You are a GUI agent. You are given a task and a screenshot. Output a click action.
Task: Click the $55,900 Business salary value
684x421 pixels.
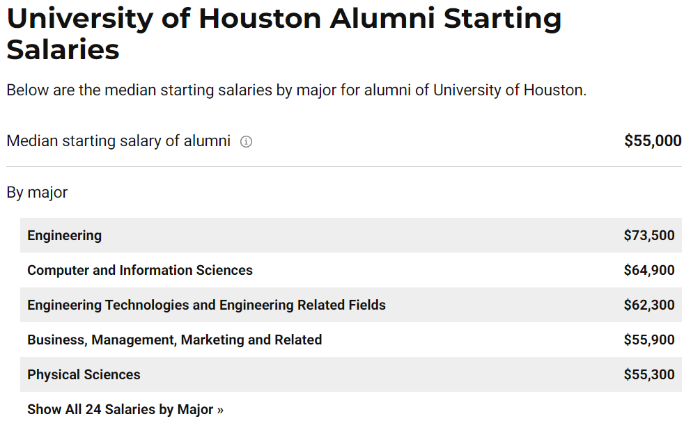(x=649, y=340)
